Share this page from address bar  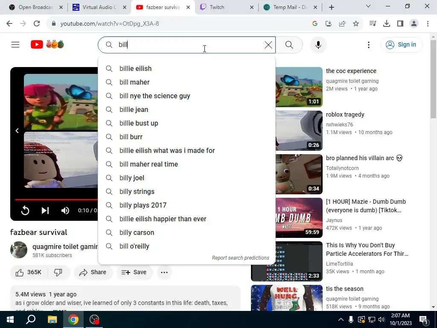pyautogui.click(x=342, y=24)
